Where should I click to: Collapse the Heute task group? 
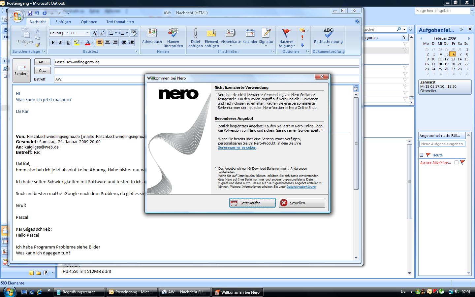[x=421, y=155]
